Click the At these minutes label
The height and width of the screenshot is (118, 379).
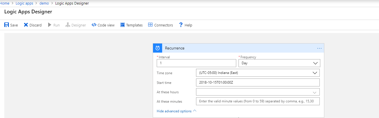(x=169, y=102)
